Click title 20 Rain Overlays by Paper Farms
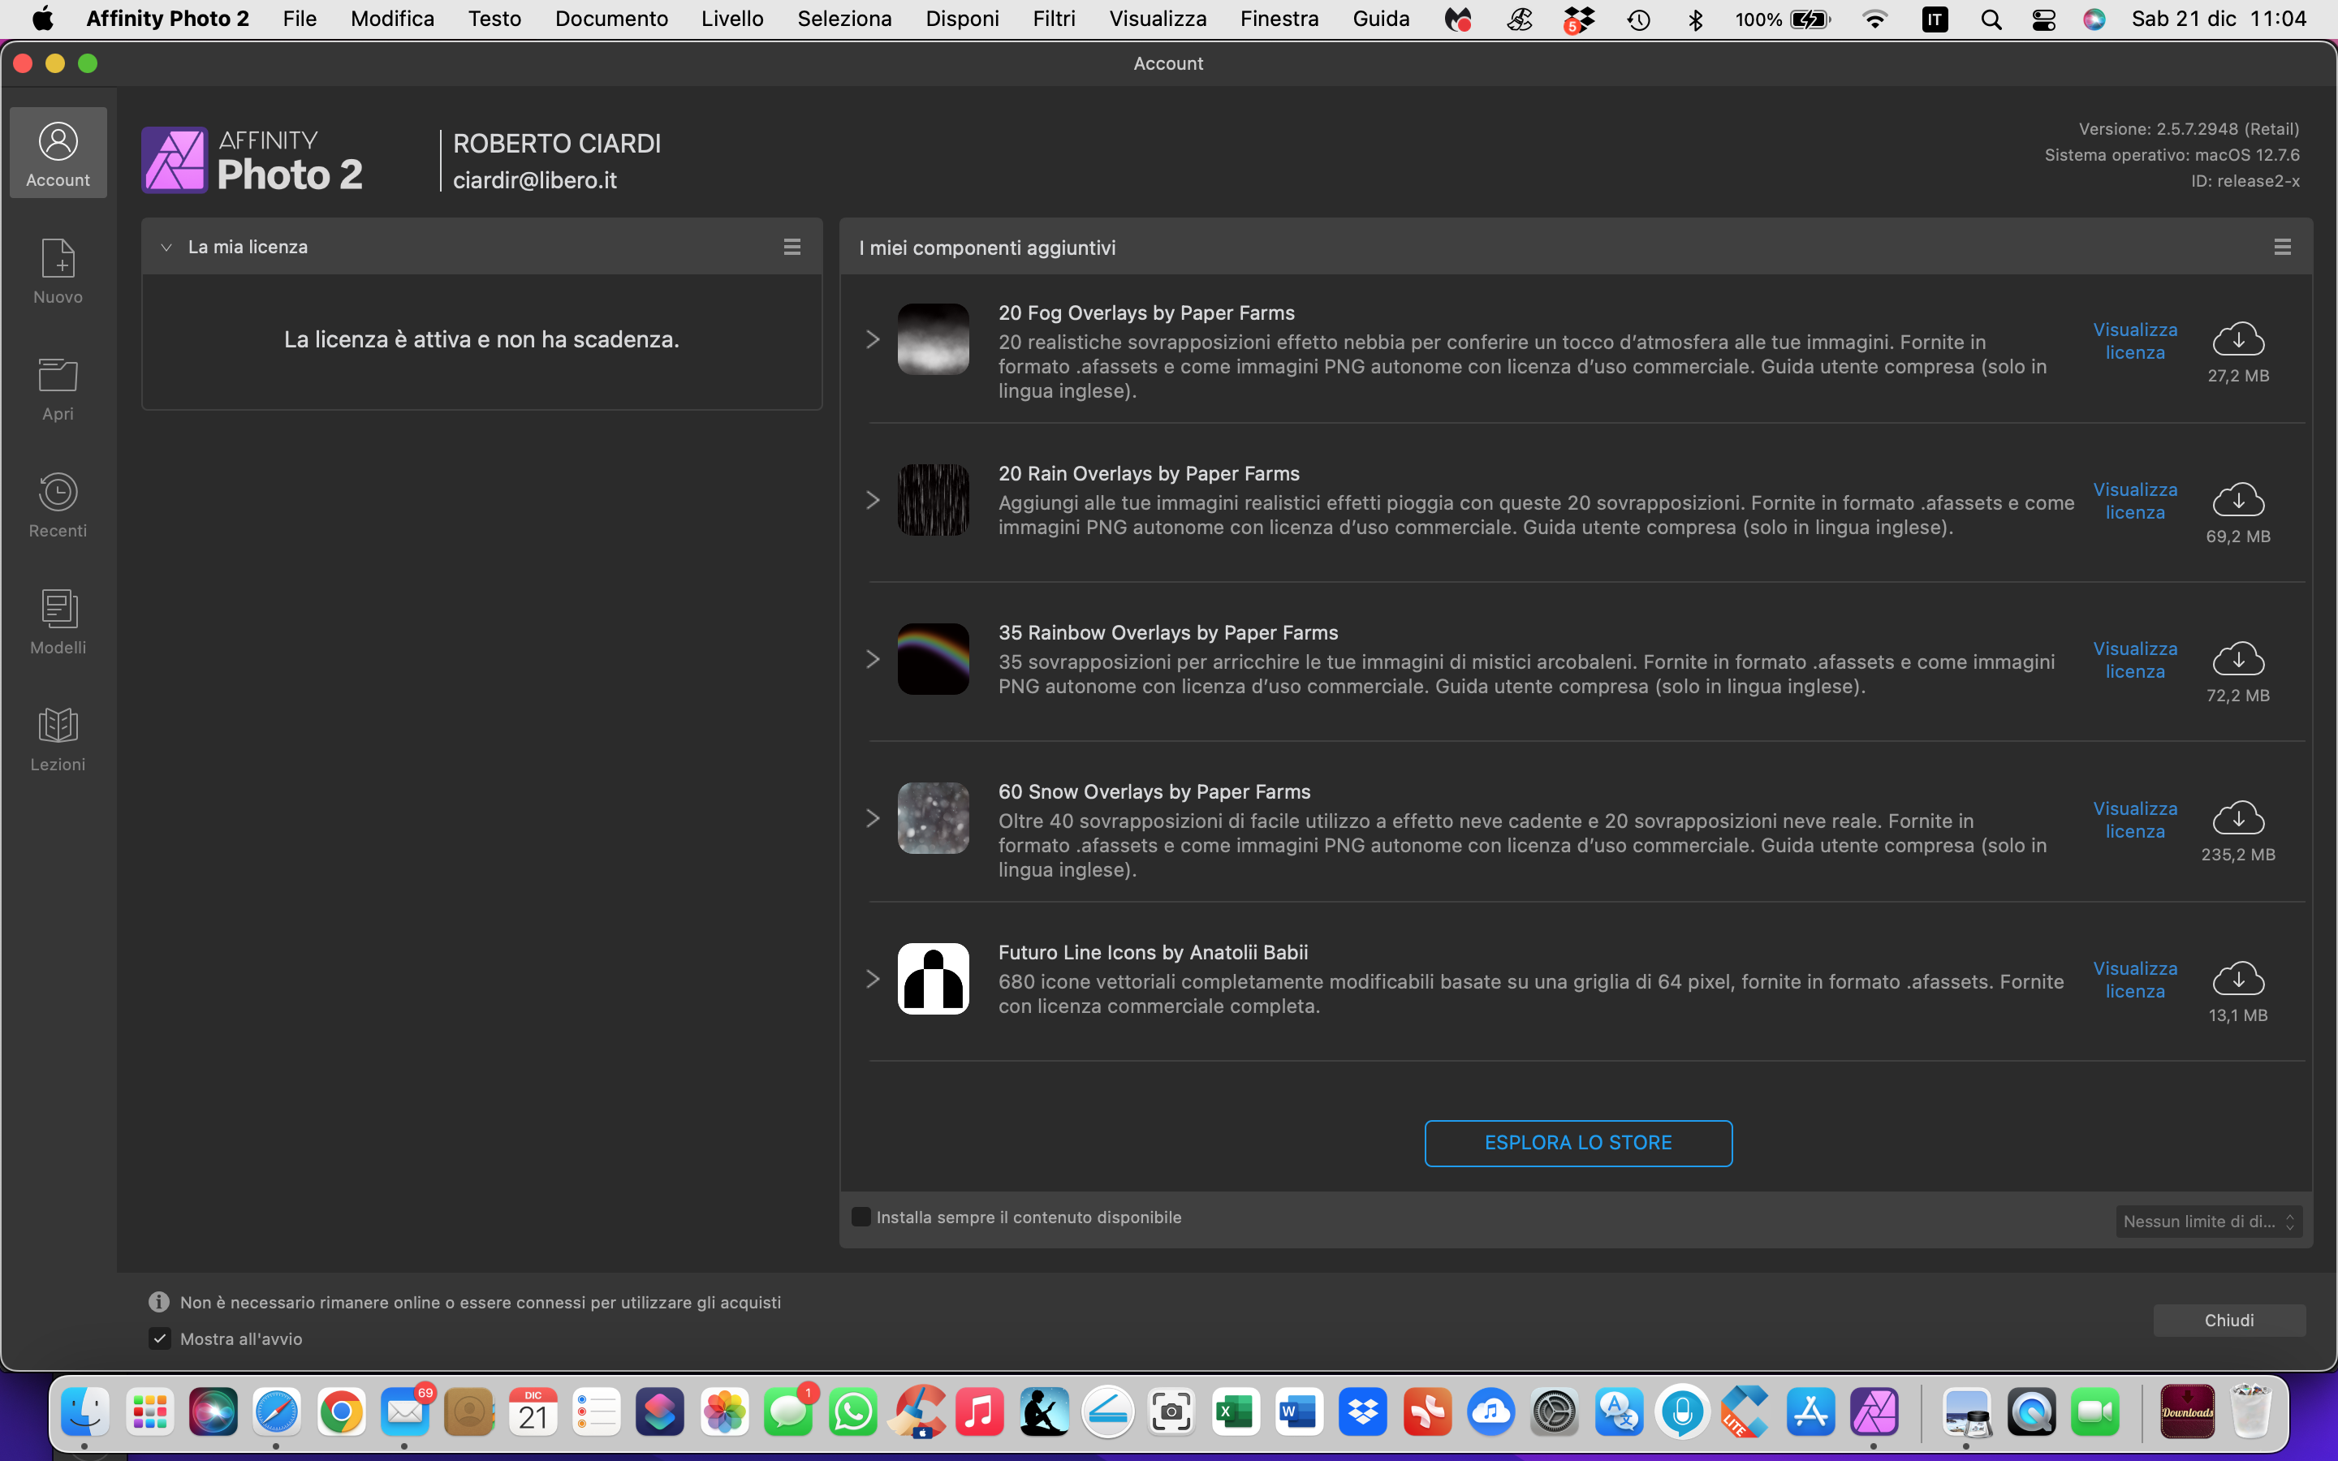2338x1461 pixels. pyautogui.click(x=1149, y=473)
